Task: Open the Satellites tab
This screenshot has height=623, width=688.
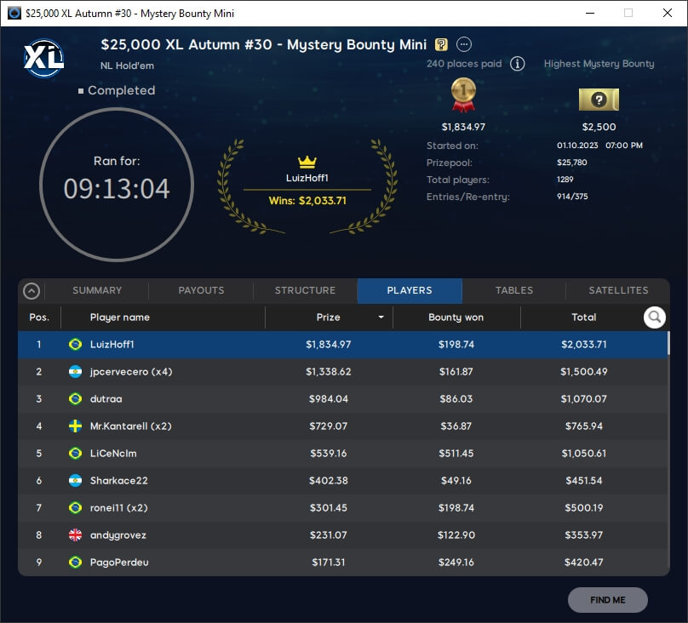Action: tap(618, 290)
